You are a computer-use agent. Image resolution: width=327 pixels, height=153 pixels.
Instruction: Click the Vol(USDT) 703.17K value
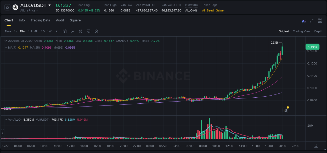point(57,120)
